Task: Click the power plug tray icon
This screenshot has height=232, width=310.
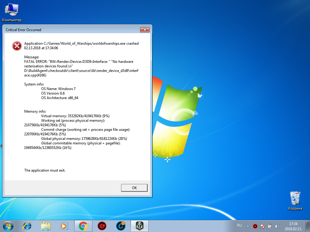Action: tap(269, 226)
